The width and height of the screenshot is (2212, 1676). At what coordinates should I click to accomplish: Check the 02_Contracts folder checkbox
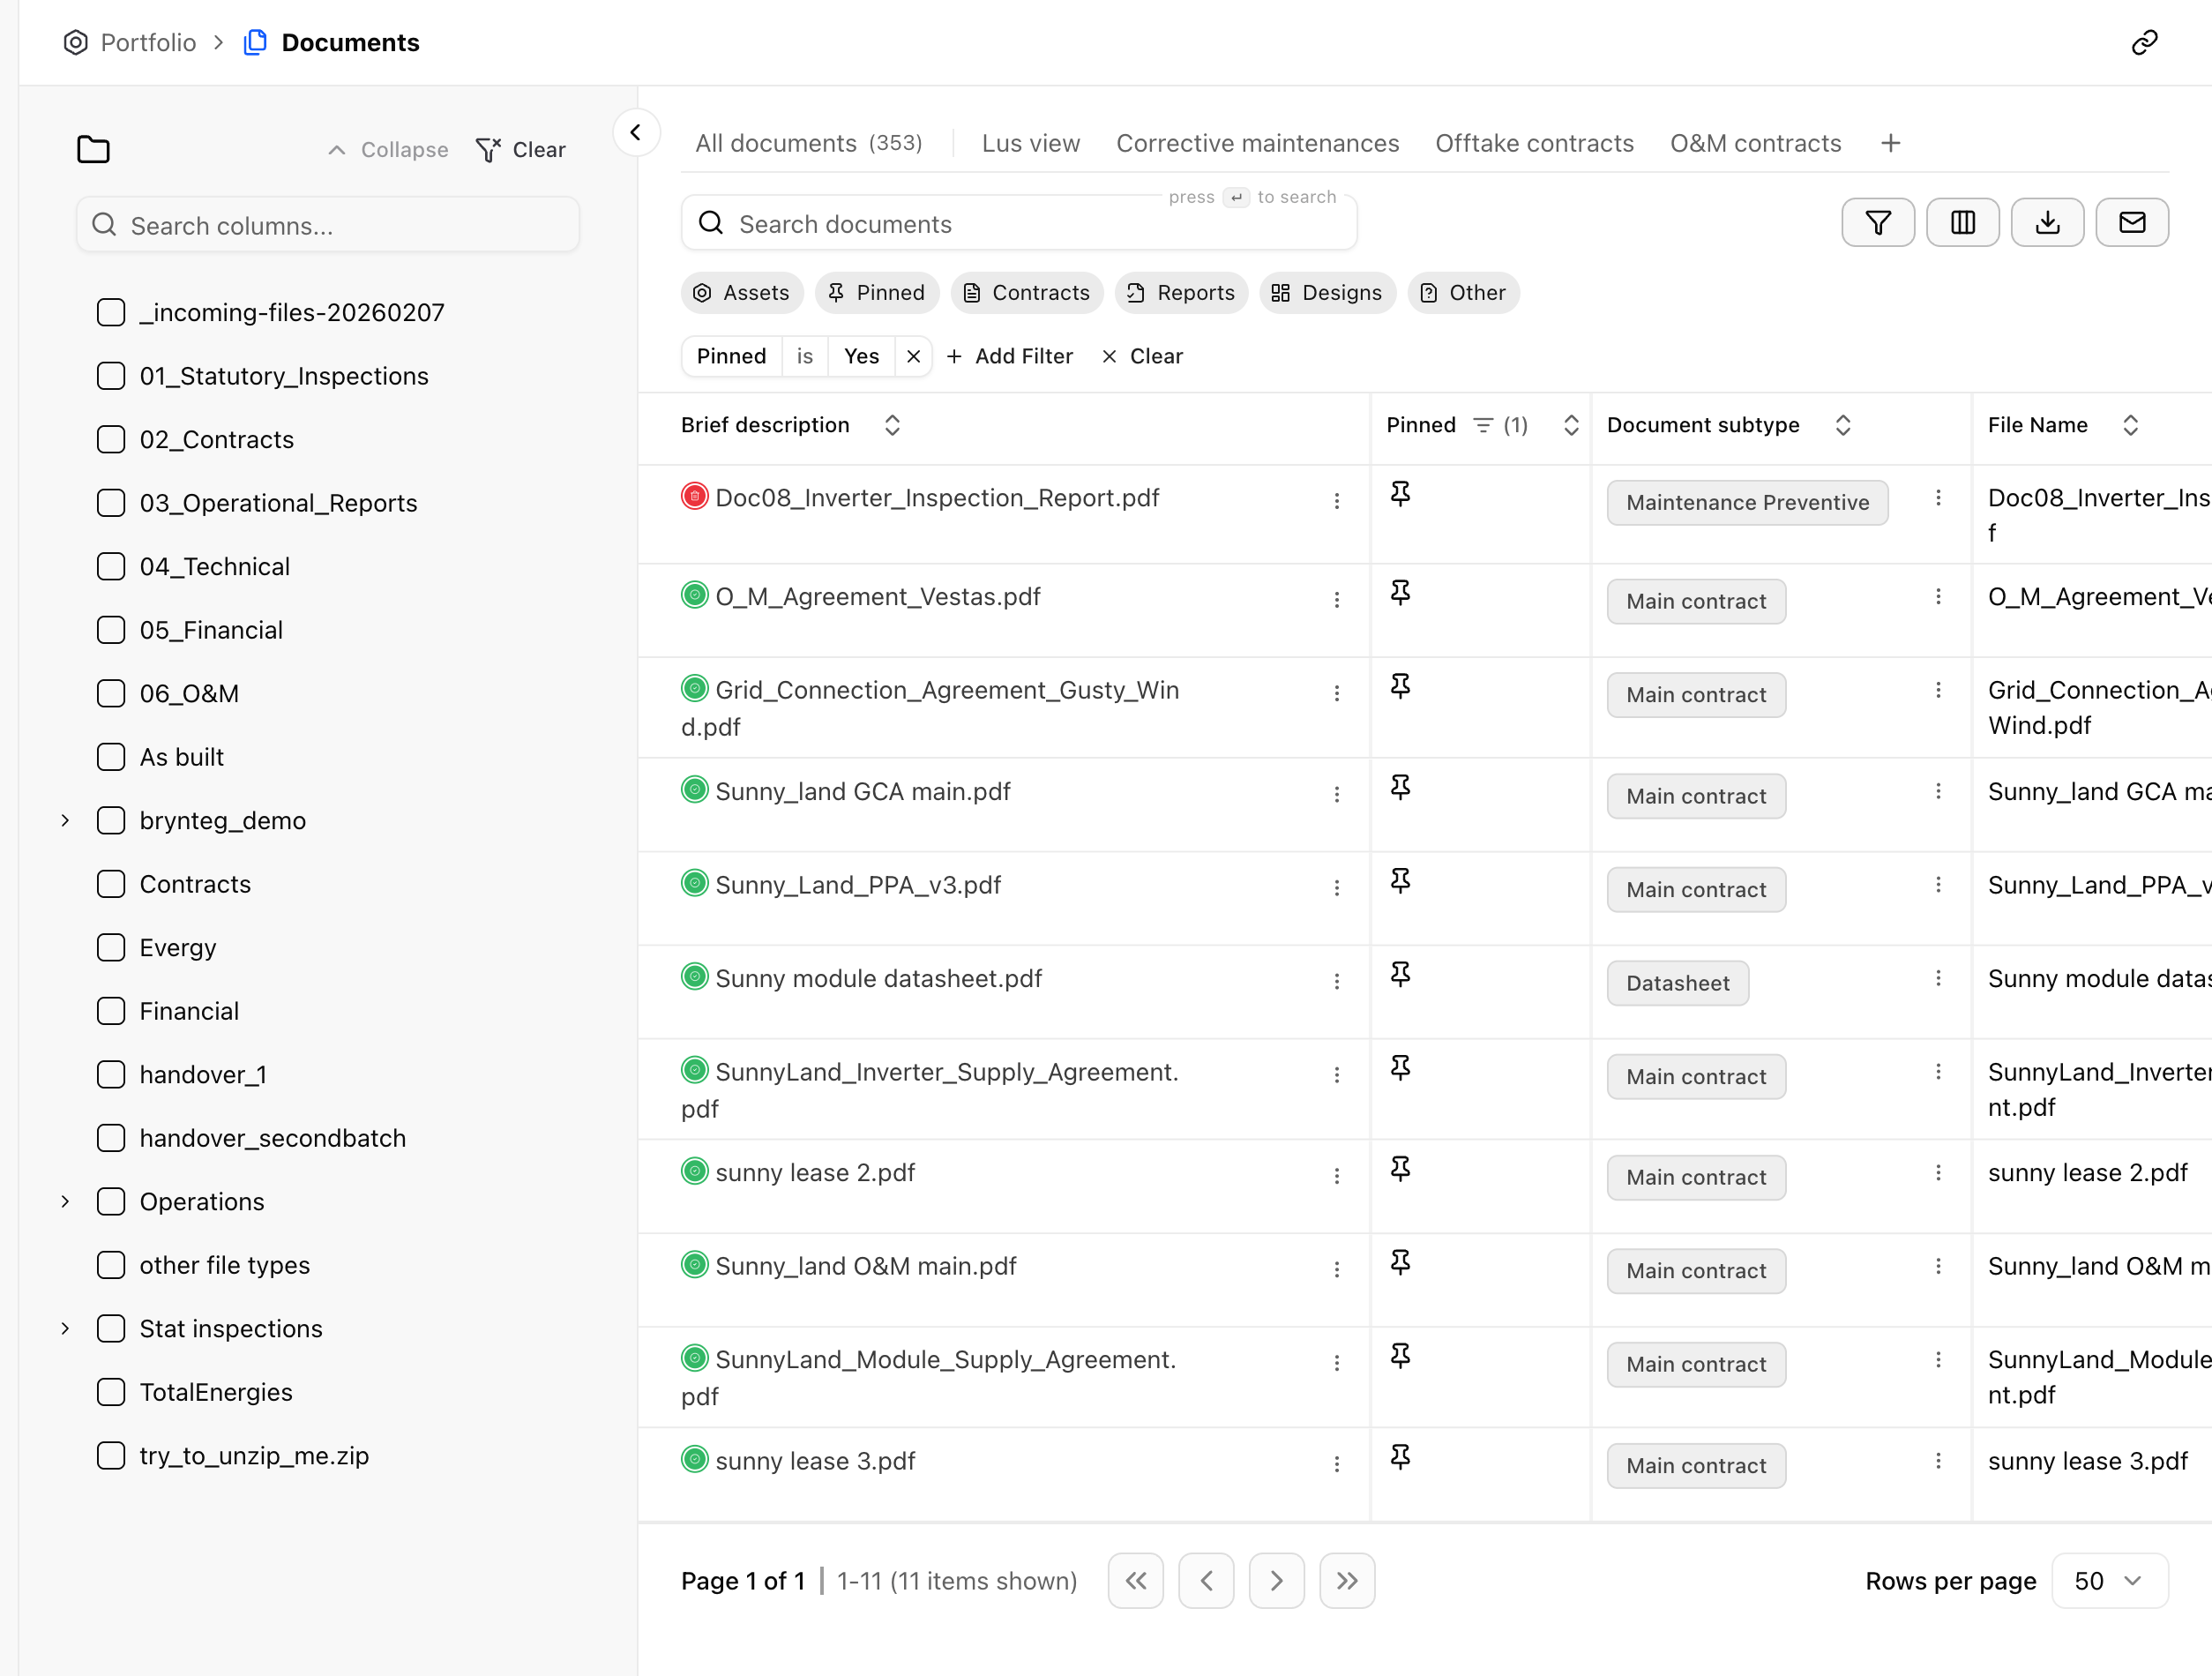[111, 439]
